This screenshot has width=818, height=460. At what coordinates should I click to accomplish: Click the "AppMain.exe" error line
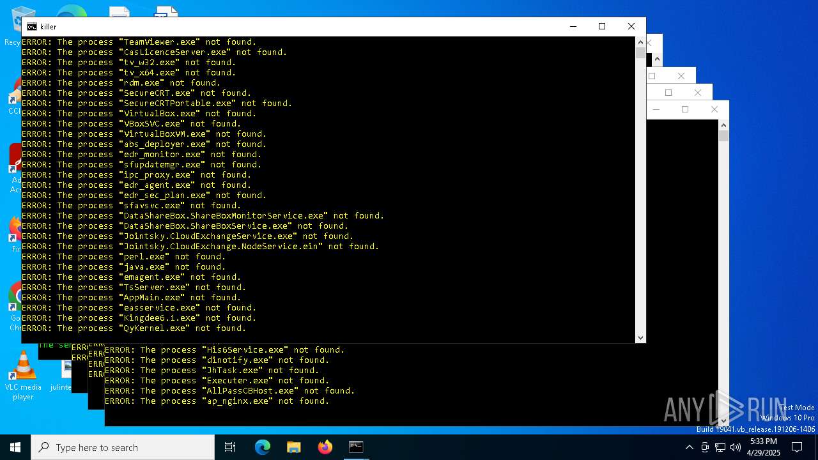tap(131, 298)
